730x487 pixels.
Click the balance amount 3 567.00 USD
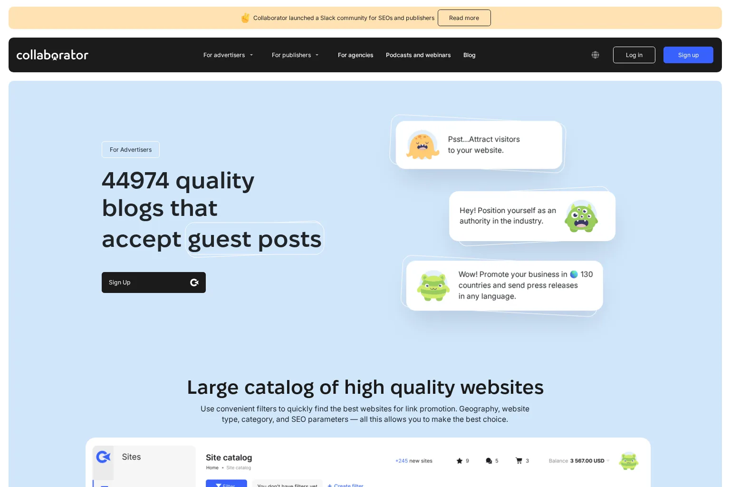click(x=587, y=461)
